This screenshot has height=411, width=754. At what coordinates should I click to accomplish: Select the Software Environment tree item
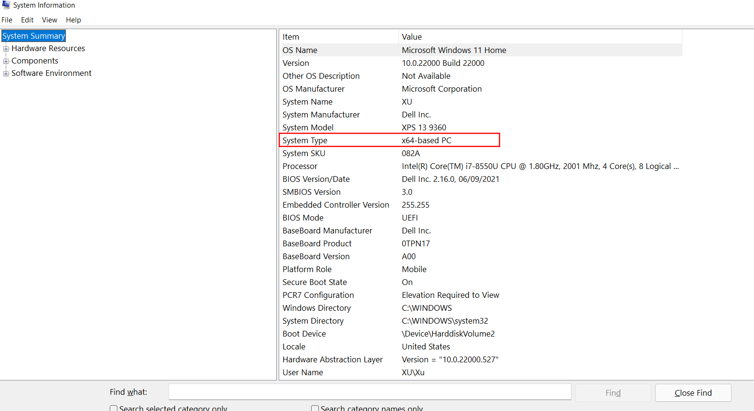tap(52, 73)
